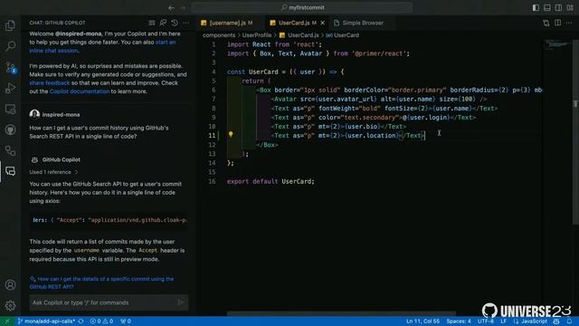This screenshot has height=326, width=579.
Task: Click the mona/add-api-calls branch in status bar
Action: pos(46,321)
